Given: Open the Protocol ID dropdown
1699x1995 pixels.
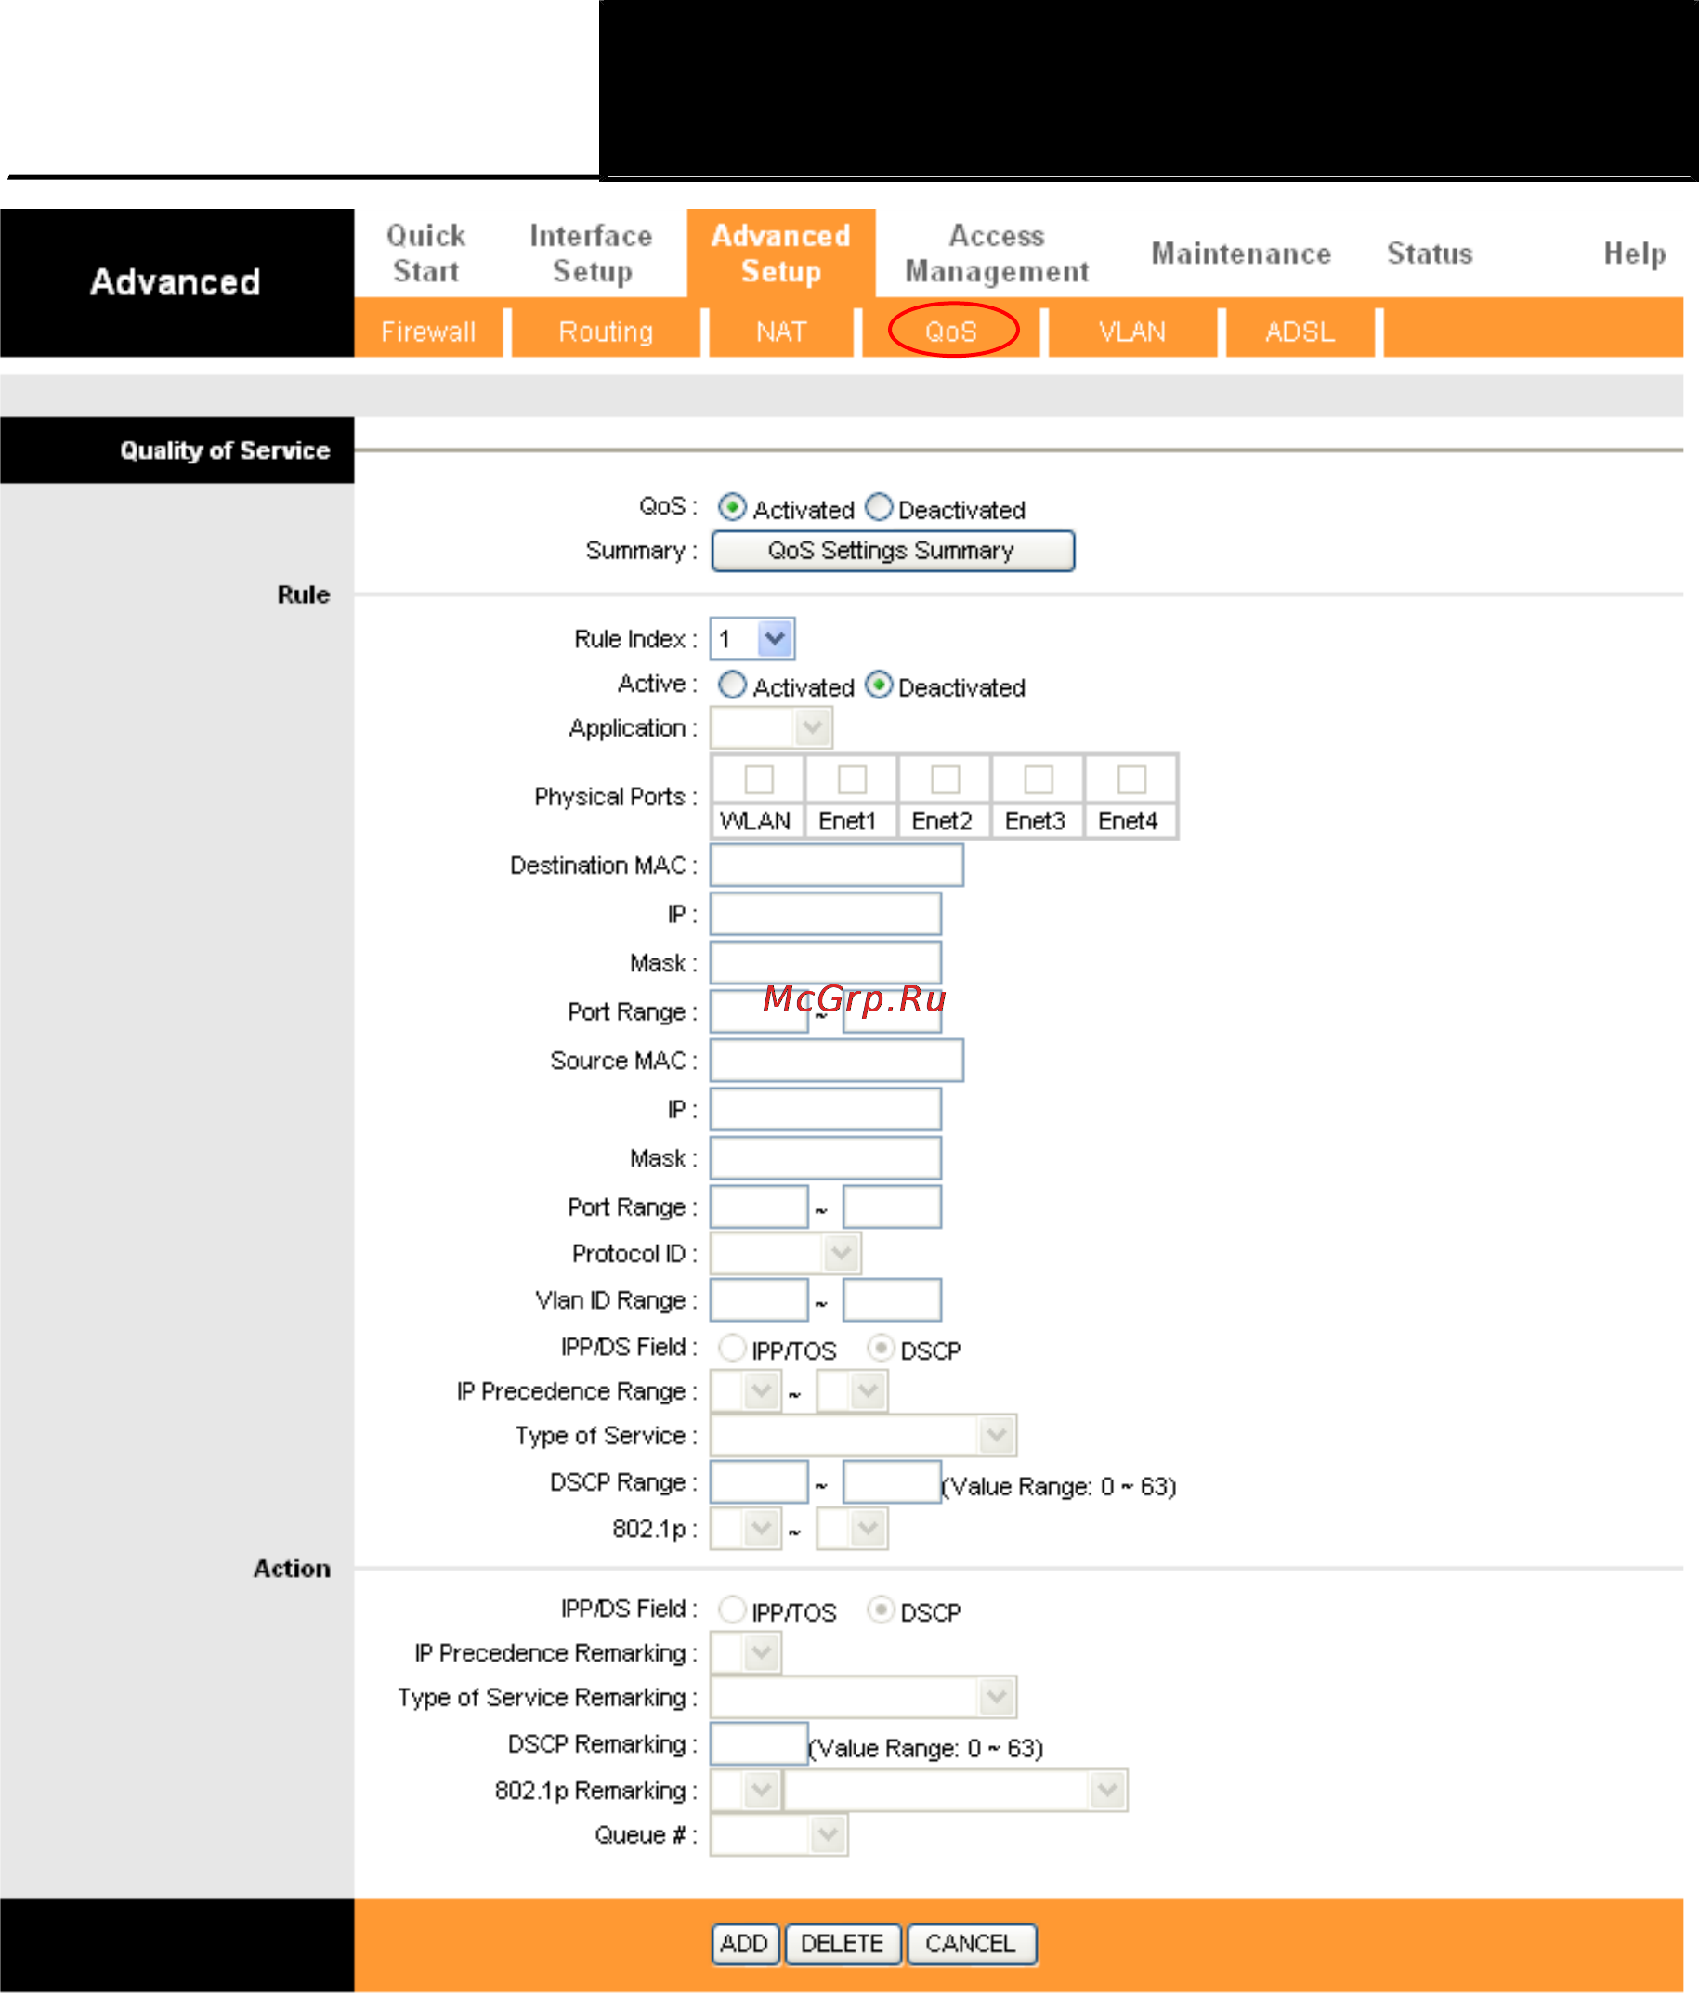Looking at the screenshot, I should point(785,1254).
